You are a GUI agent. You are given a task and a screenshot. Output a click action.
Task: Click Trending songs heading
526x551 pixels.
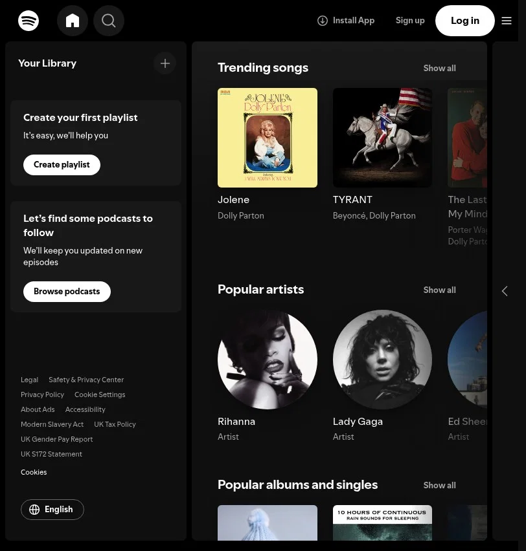pos(263,67)
